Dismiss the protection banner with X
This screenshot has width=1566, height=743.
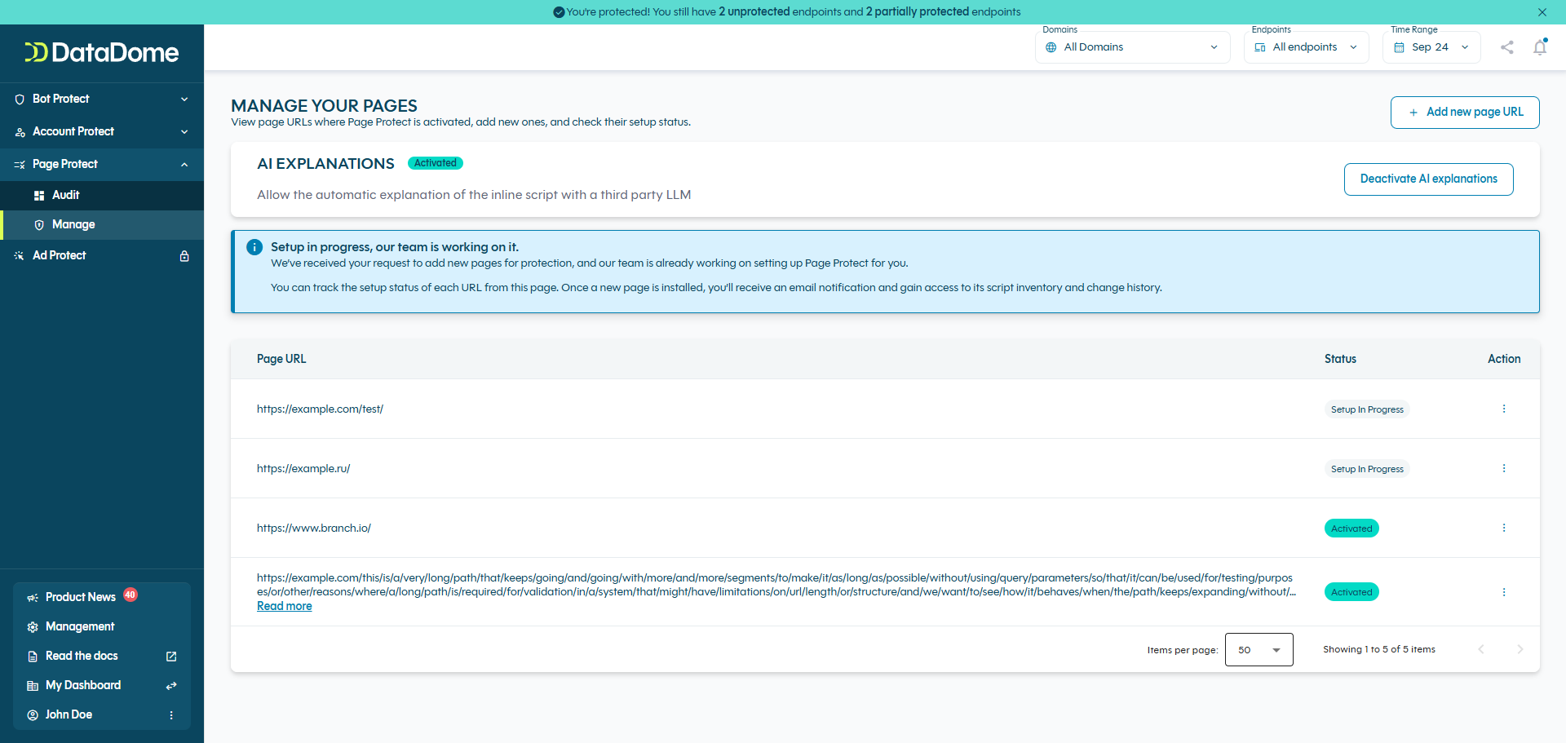click(1542, 12)
